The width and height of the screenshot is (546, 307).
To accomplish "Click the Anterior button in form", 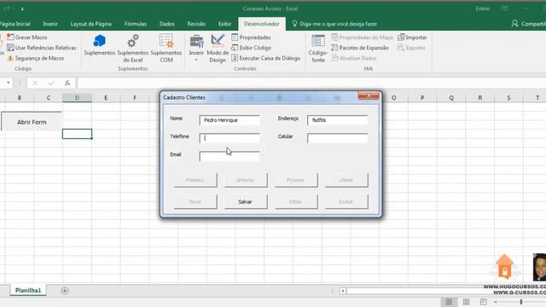I will [246, 180].
